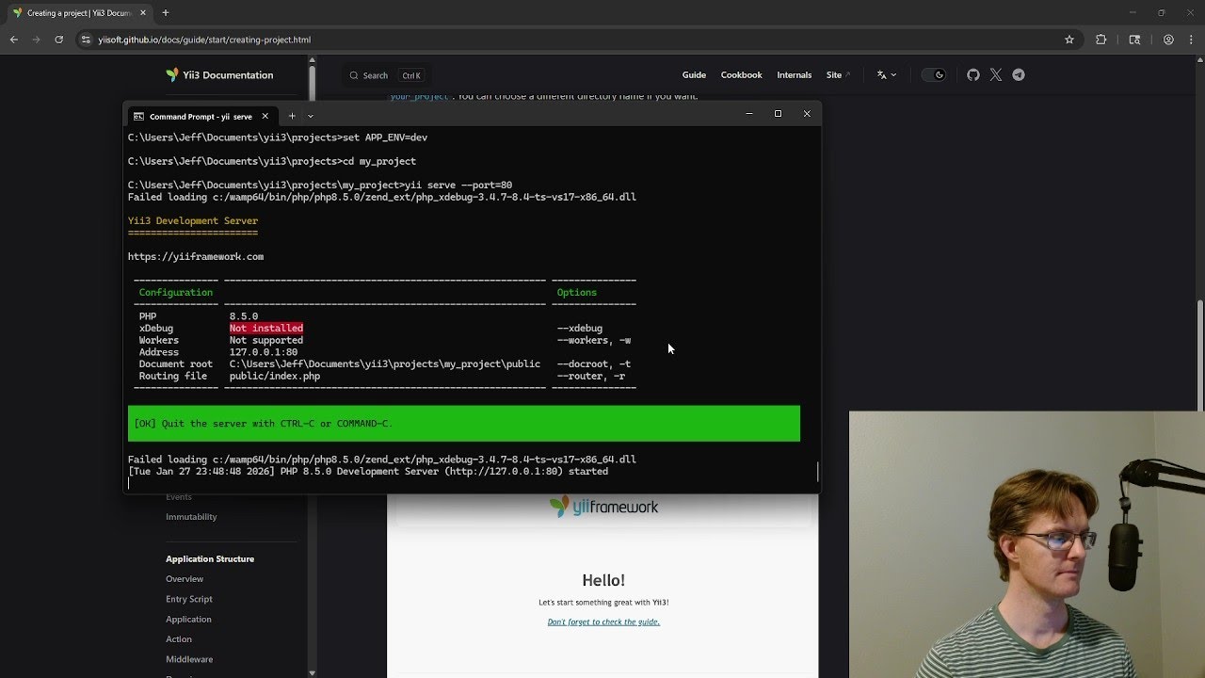This screenshot has width=1205, height=678.
Task: Go forward in the browser
Action: click(36, 40)
